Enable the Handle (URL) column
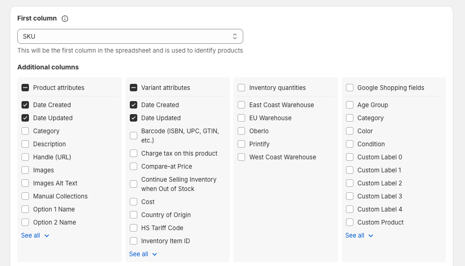 (25, 157)
